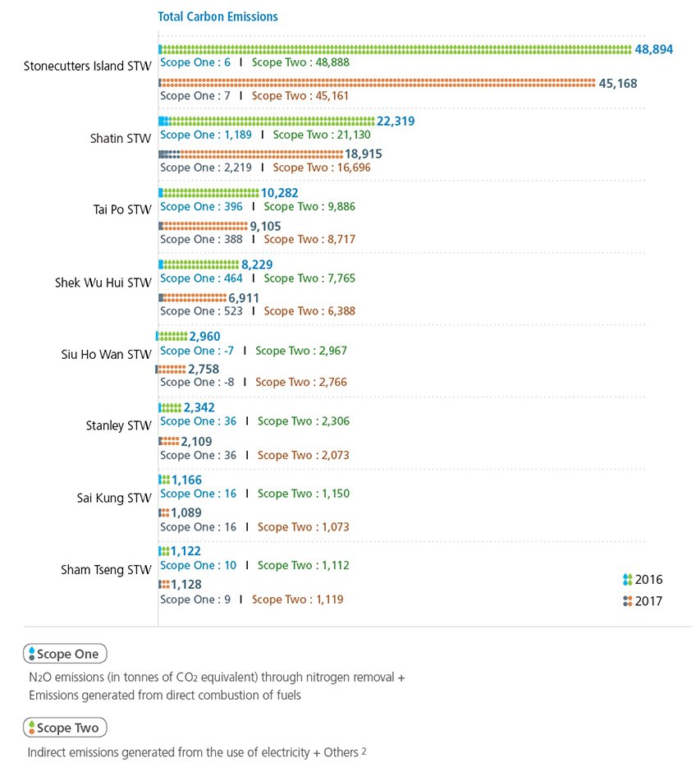Click the Stonecutters Island STW label
This screenshot has width=696, height=772.
pos(87,66)
